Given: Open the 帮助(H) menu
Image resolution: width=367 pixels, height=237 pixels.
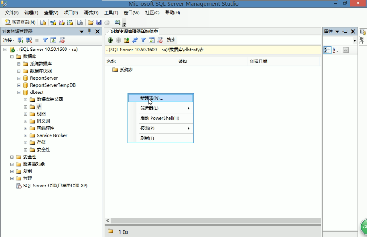Looking at the screenshot, I should (173, 13).
